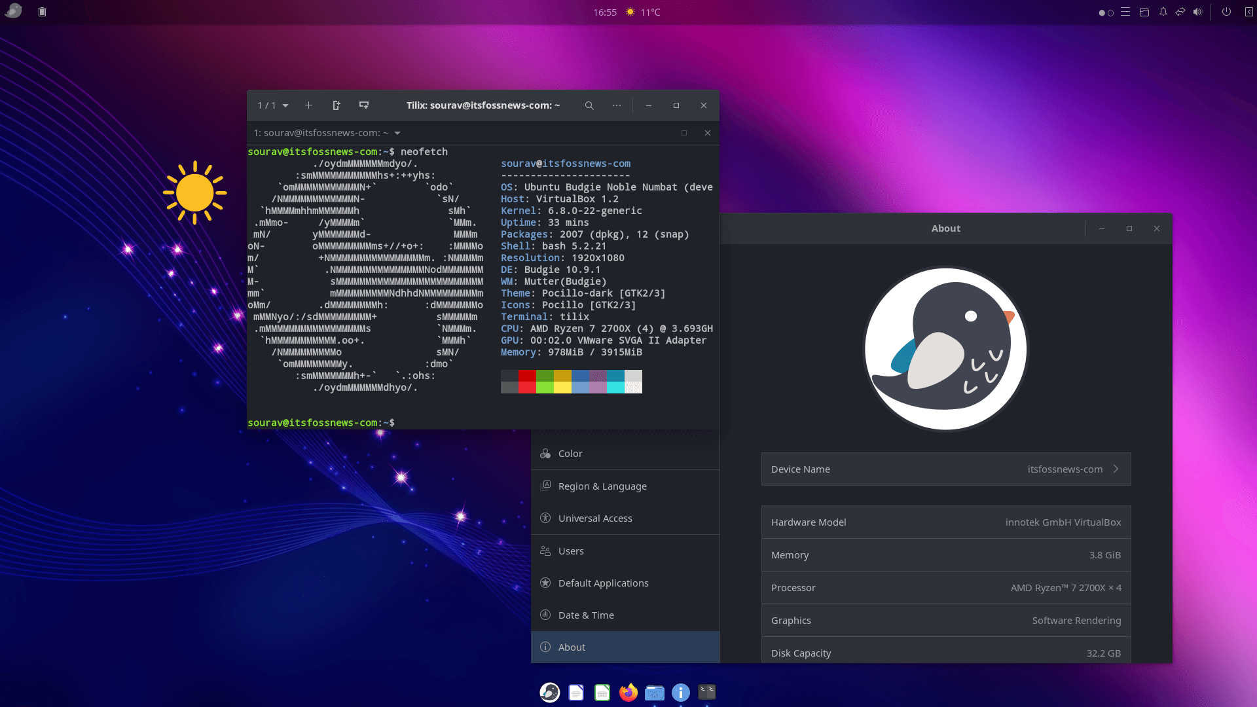Split the Tilix terminal with a new session
This screenshot has width=1257, height=707.
click(x=337, y=105)
